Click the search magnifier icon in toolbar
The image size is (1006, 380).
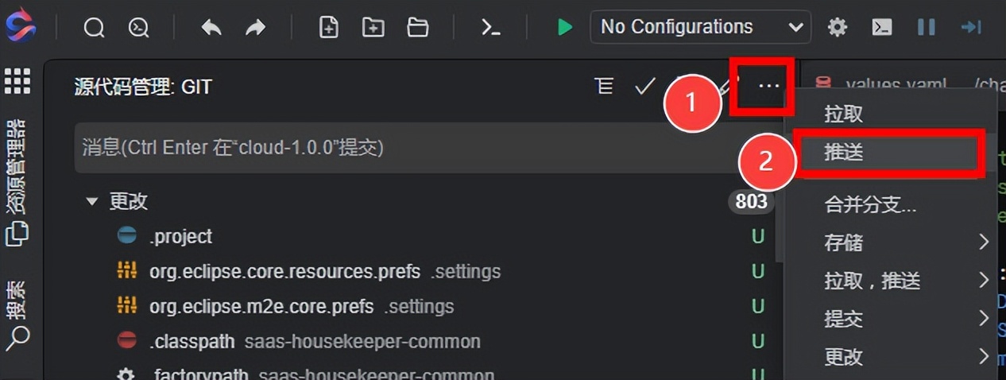94,28
